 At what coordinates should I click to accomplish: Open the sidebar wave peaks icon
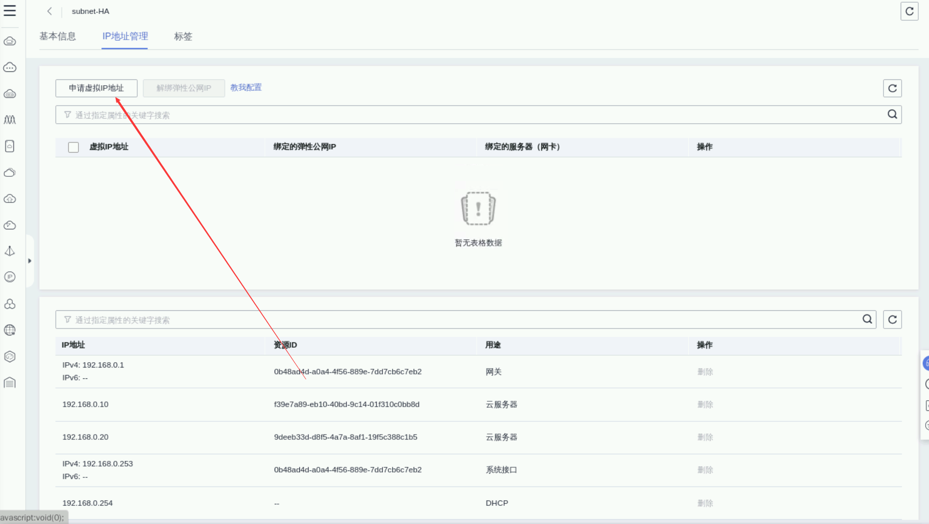[x=10, y=120]
